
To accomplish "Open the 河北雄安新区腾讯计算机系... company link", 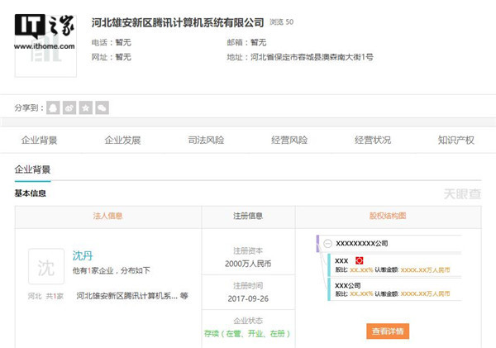I will coord(127,296).
